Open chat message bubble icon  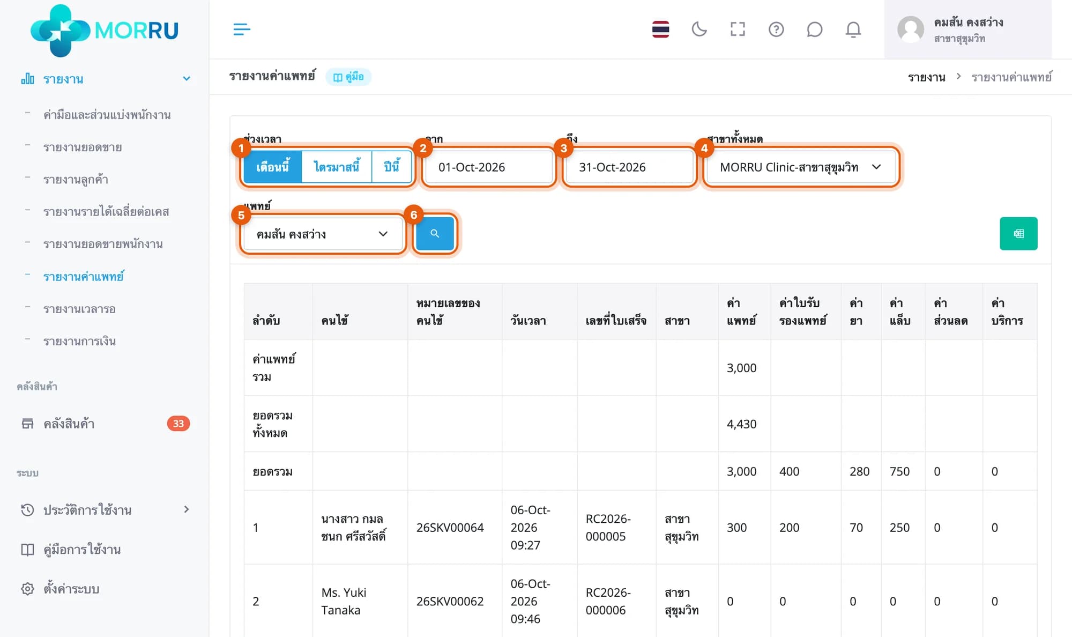pyautogui.click(x=814, y=29)
